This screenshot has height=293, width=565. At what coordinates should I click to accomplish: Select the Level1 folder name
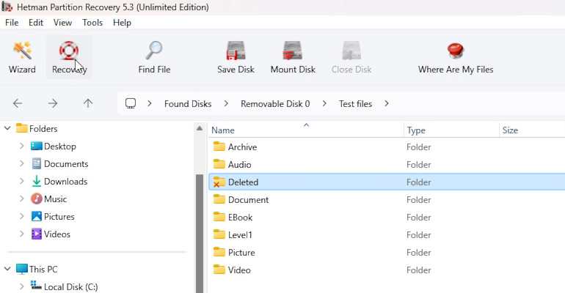point(240,234)
